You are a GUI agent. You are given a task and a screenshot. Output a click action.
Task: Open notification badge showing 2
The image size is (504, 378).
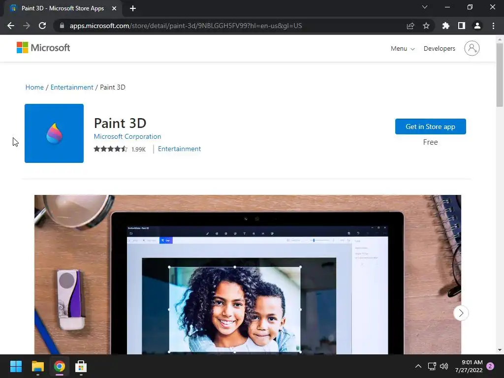point(490,366)
